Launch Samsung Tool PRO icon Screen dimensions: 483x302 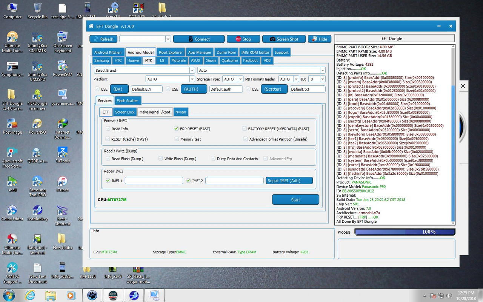37,186
